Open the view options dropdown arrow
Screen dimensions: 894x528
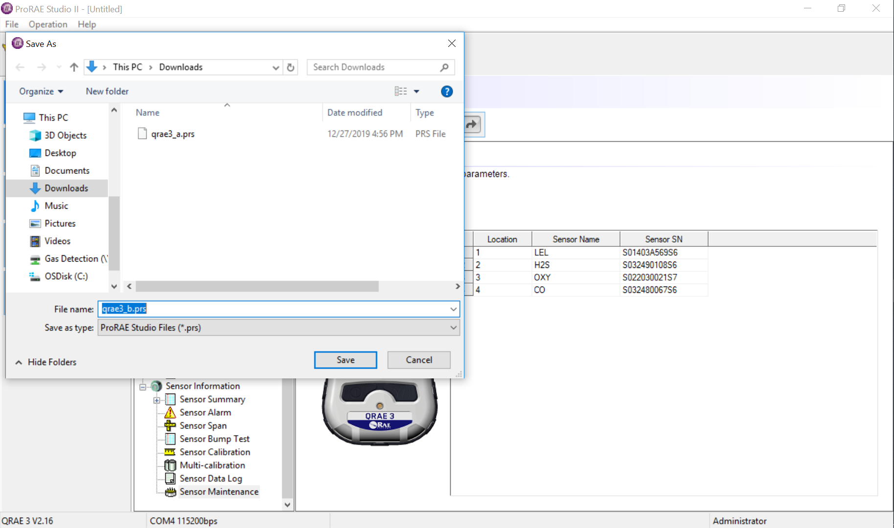coord(417,91)
